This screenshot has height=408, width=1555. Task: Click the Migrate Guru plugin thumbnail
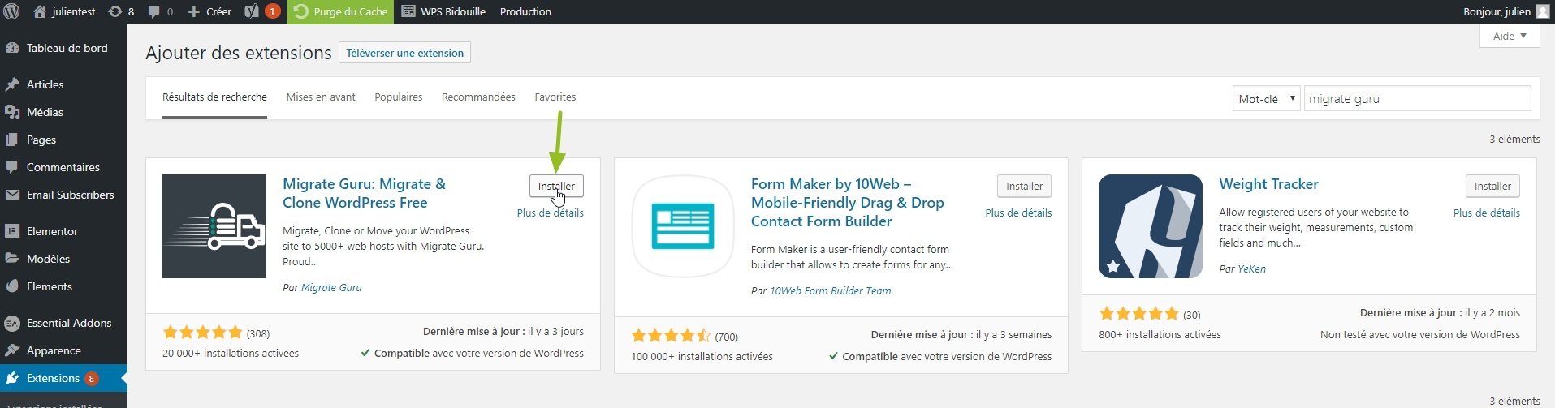click(214, 226)
